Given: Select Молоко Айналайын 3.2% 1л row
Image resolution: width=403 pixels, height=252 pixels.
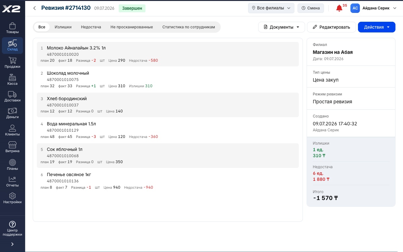Looking at the screenshot, I should click(x=168, y=54).
